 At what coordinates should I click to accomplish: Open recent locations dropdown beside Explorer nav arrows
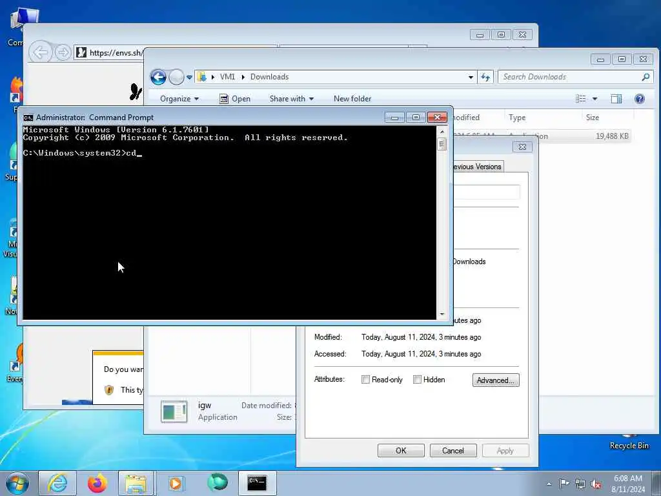pos(189,77)
